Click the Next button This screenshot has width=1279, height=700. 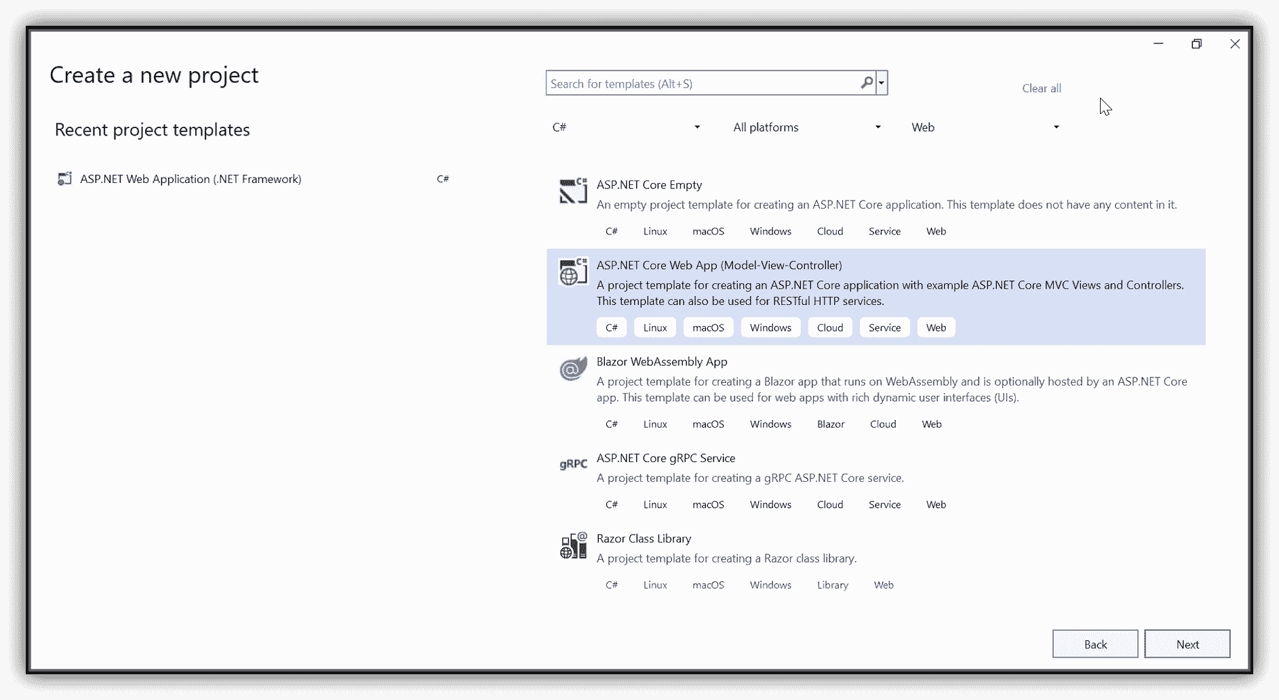[1187, 644]
